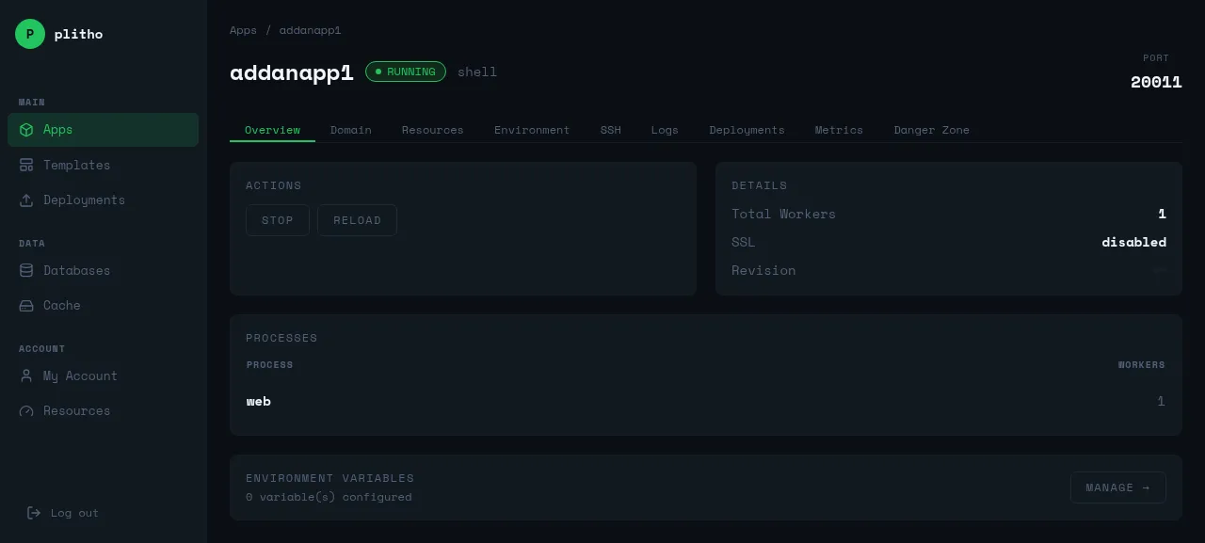Click MANAGE for environment variables
1205x543 pixels.
[x=1118, y=487]
